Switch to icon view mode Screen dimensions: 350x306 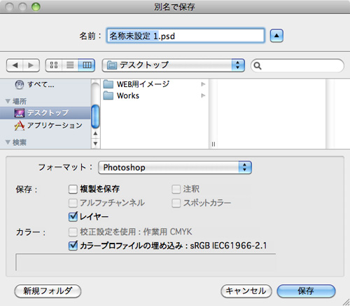(x=54, y=65)
